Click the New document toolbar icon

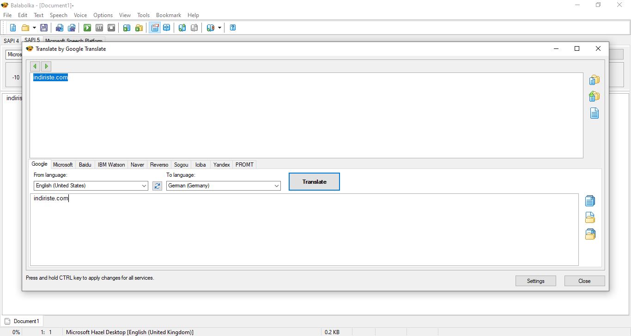pyautogui.click(x=13, y=28)
